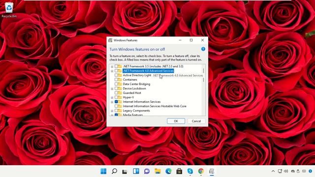Select the Internet Information Services label
The image size is (315, 177).
[x=142, y=102]
